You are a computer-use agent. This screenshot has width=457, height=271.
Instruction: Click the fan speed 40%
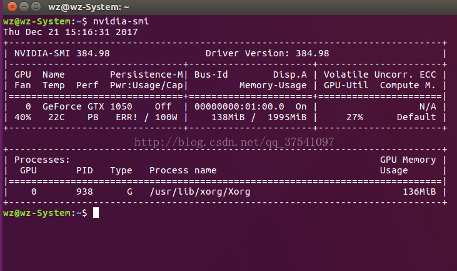click(23, 117)
